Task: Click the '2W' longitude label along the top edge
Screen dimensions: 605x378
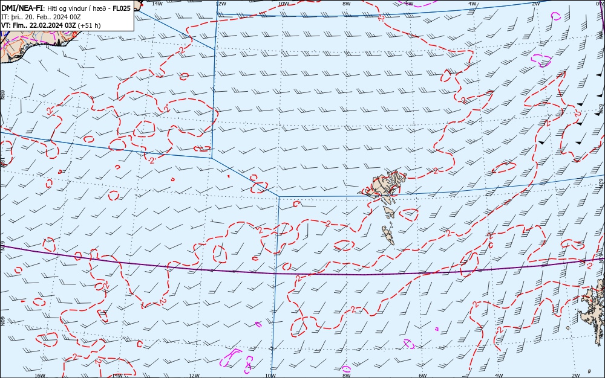Action: click(535, 4)
